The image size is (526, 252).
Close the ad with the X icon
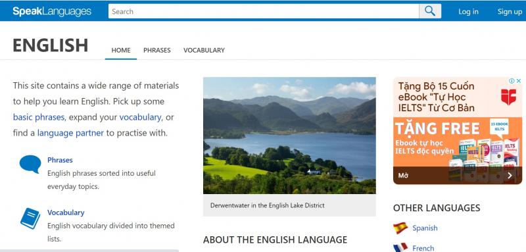tap(518, 81)
